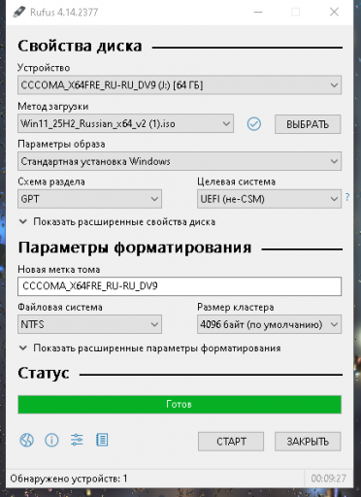Screen dimensions: 361x497
Task: Click the 00:09:27 elapsed timer
Action: point(329,479)
